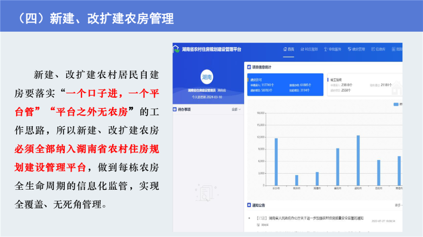This screenshot has height=237, width=423.
Task: Click the 待办事项 section icon
Action: click(x=175, y=109)
